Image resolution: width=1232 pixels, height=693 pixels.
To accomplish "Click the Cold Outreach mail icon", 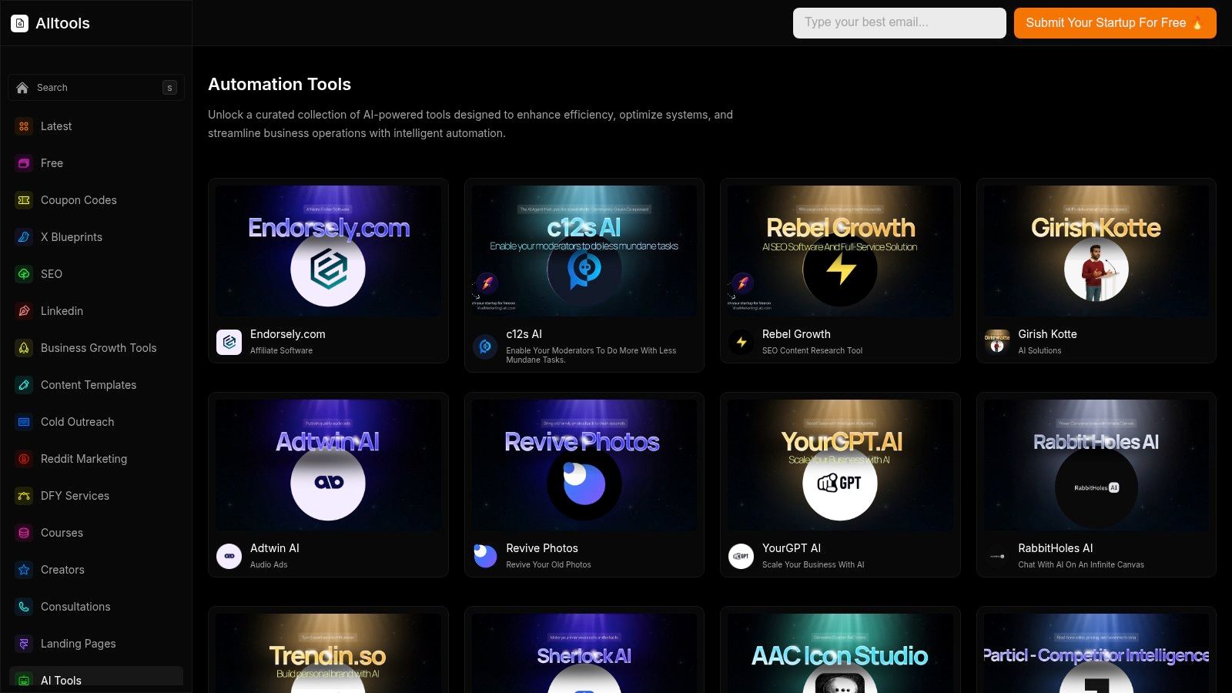I will 24,422.
